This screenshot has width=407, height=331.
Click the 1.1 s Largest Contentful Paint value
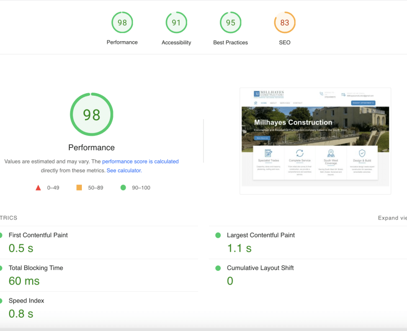[x=239, y=249]
